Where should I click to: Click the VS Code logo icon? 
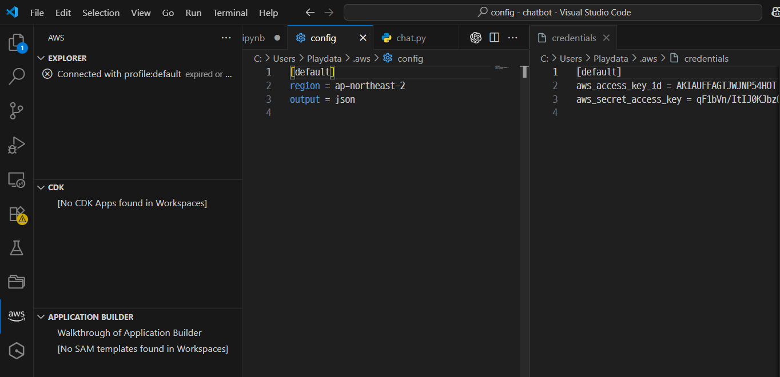[12, 12]
